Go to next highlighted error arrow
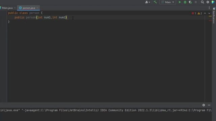216x121 pixels. pos(209,13)
